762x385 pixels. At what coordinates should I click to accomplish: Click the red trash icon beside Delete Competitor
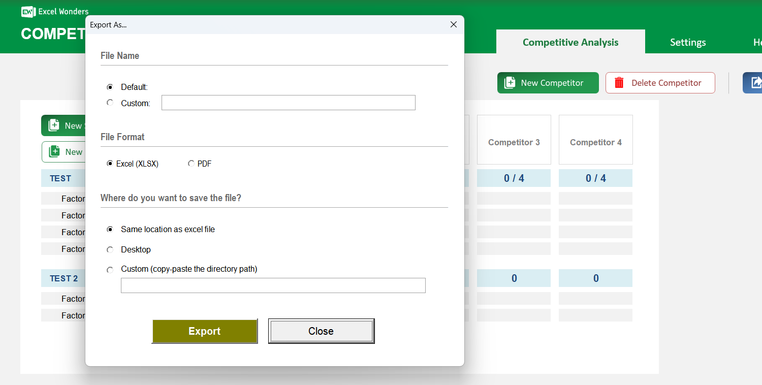point(619,82)
